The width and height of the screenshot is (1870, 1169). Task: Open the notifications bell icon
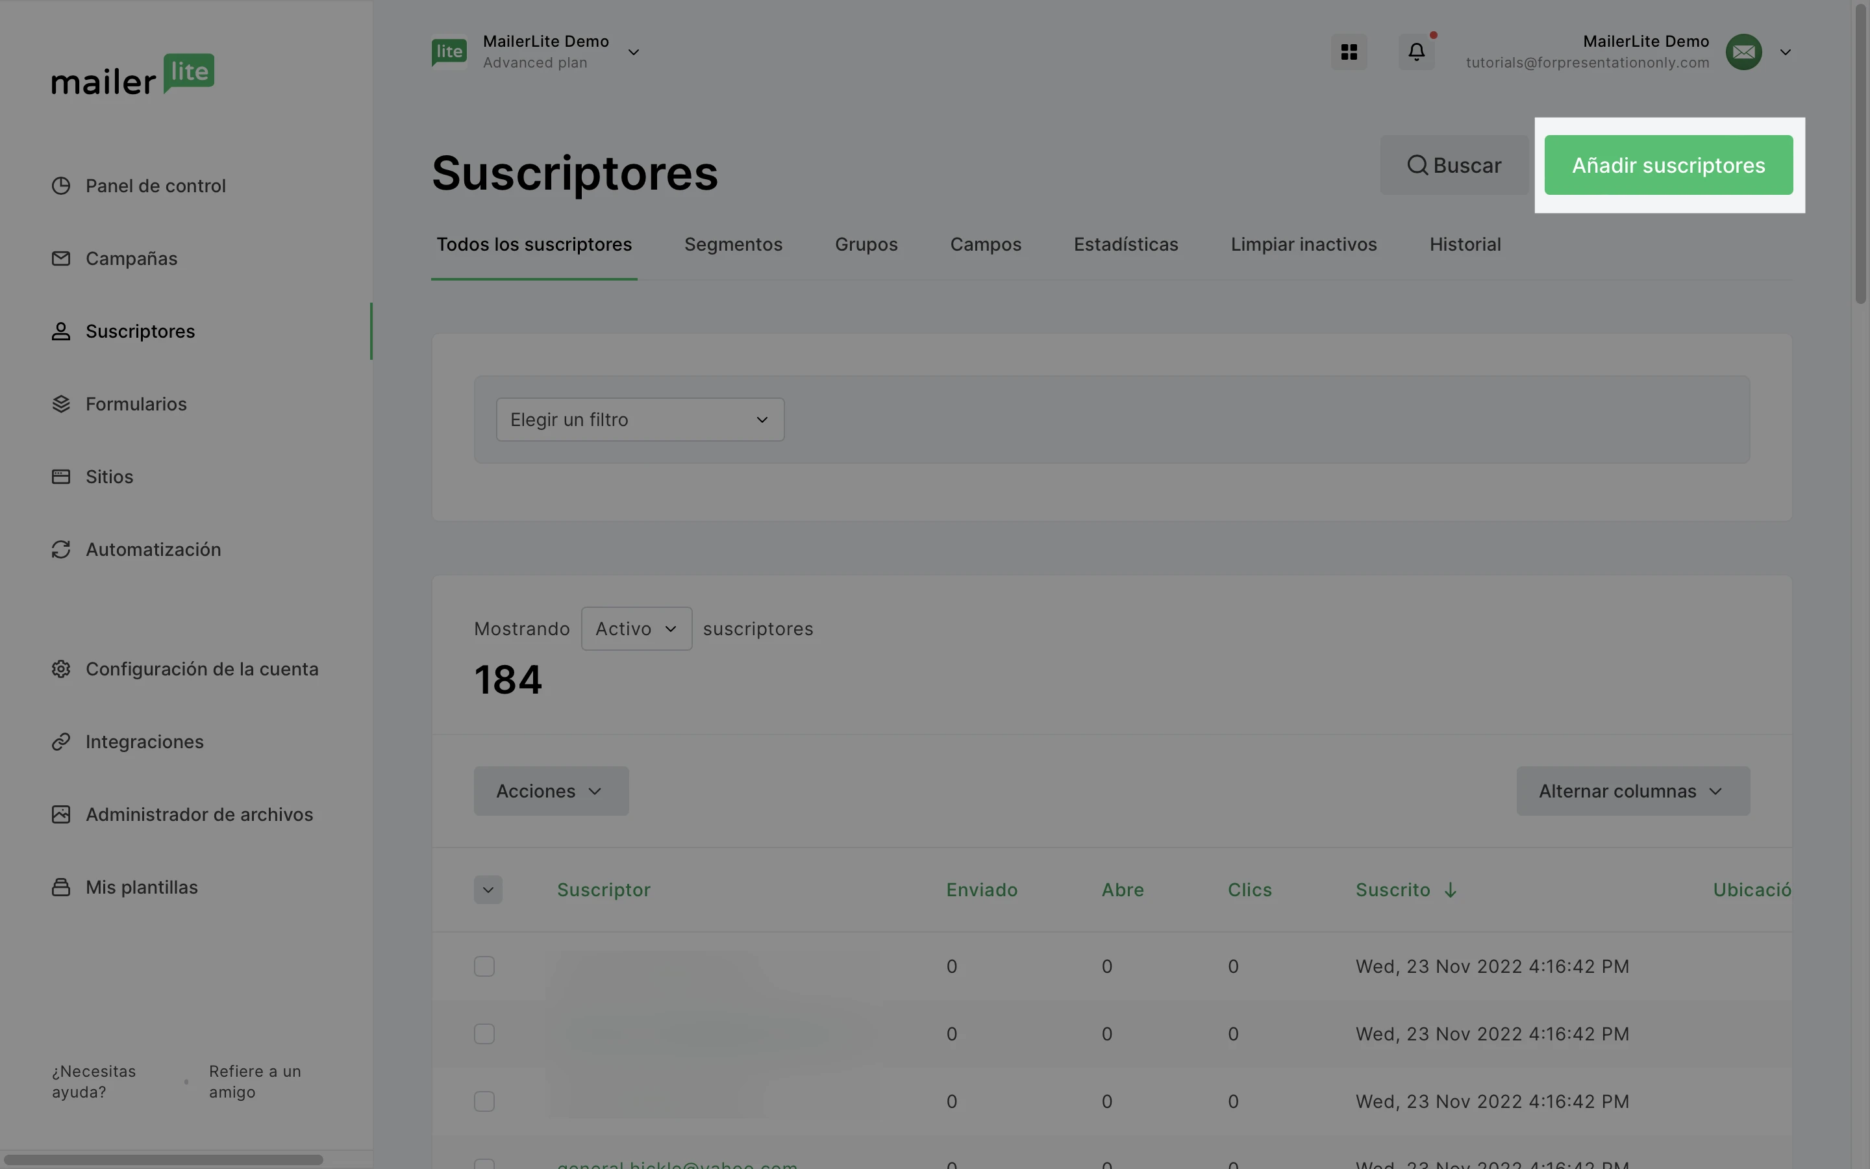1415,52
